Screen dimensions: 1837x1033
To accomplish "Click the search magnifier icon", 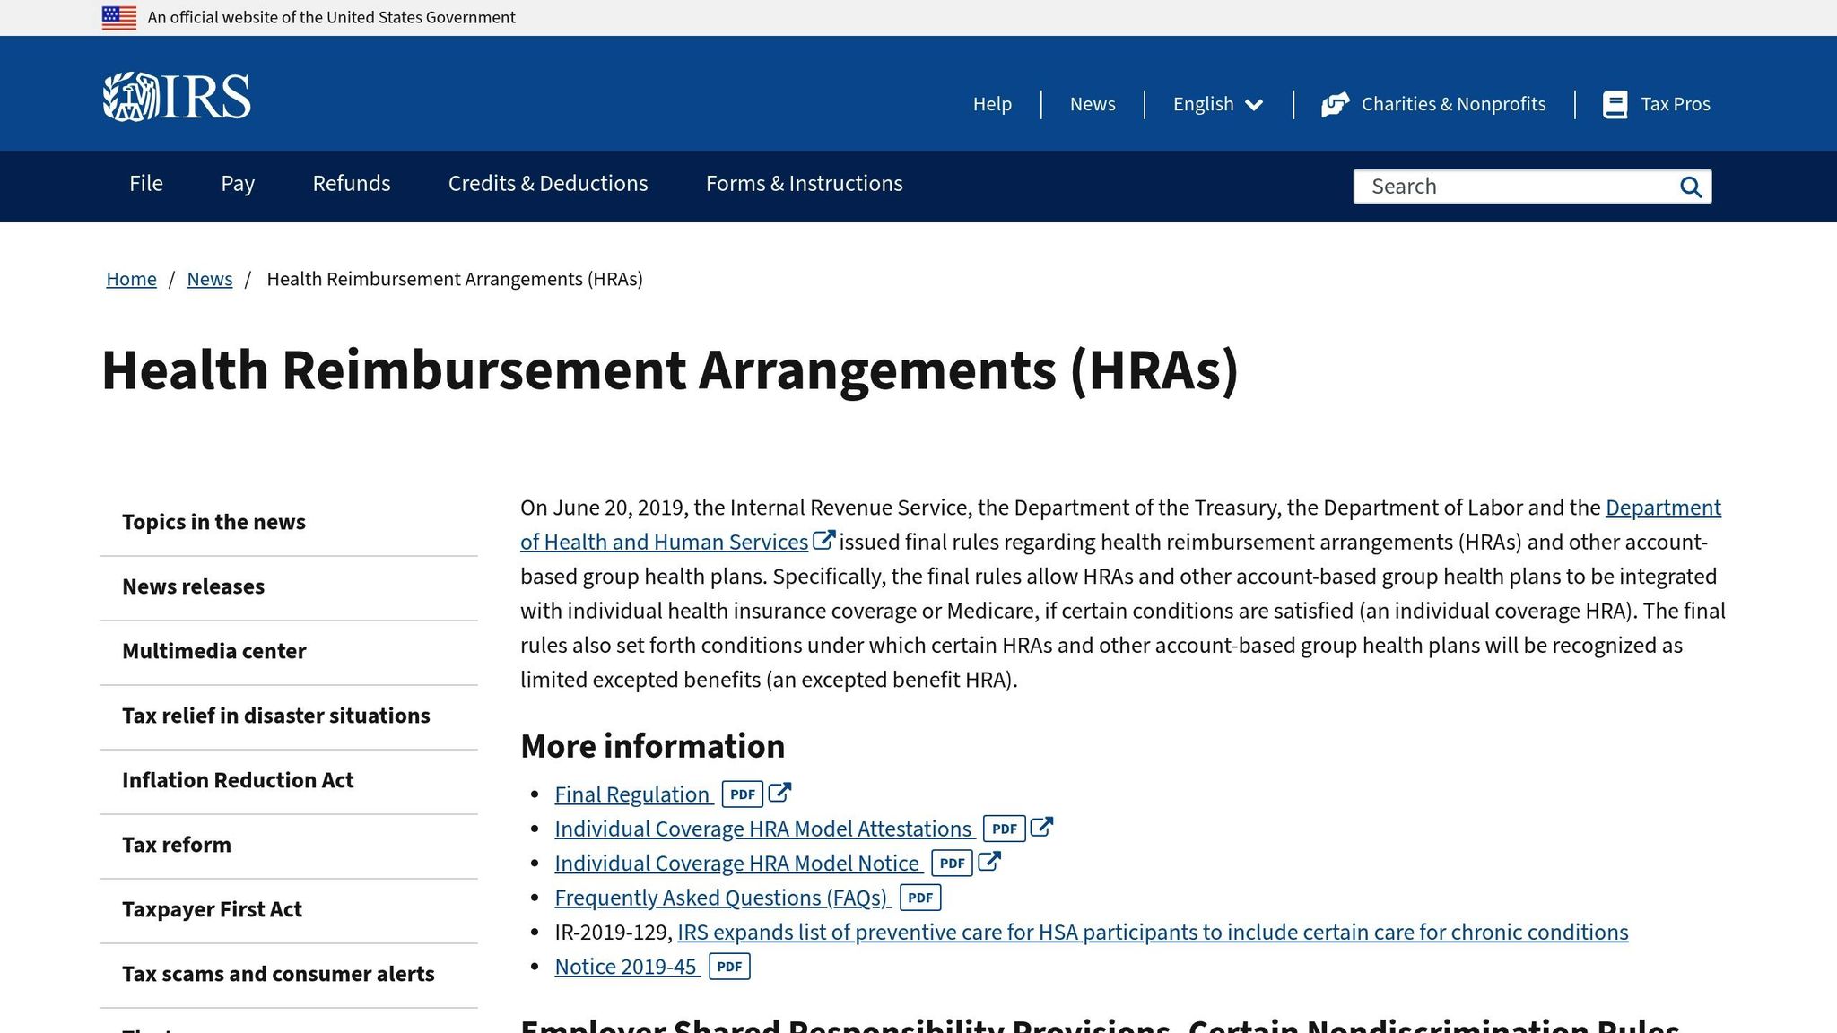I will (1691, 187).
